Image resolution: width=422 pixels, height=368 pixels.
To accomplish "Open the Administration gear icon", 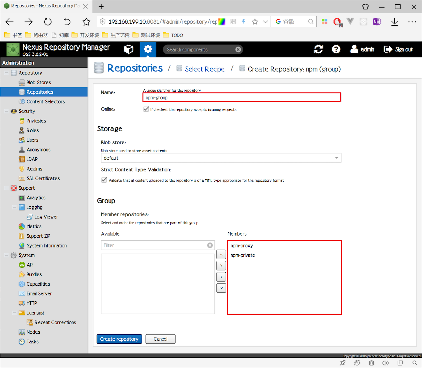I will [148, 49].
